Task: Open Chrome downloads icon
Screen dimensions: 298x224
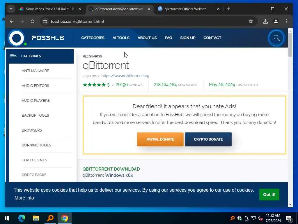Action: click(x=265, y=21)
